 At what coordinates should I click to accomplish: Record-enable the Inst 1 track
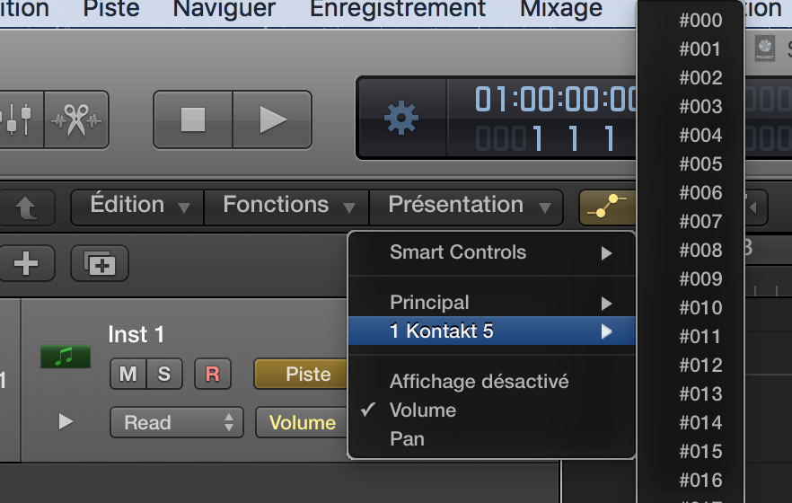click(213, 374)
